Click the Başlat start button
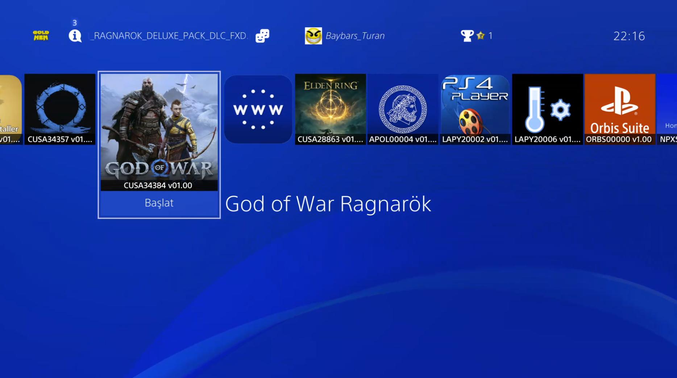 coord(159,203)
